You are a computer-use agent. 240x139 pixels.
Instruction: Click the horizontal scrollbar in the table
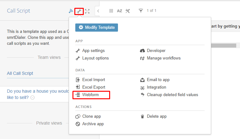pos(222,46)
